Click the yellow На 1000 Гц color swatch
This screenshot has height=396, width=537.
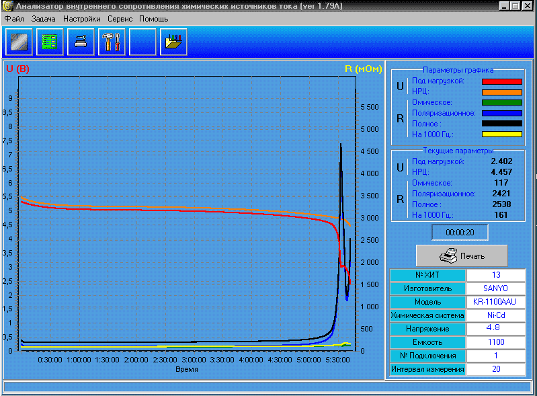[502, 134]
